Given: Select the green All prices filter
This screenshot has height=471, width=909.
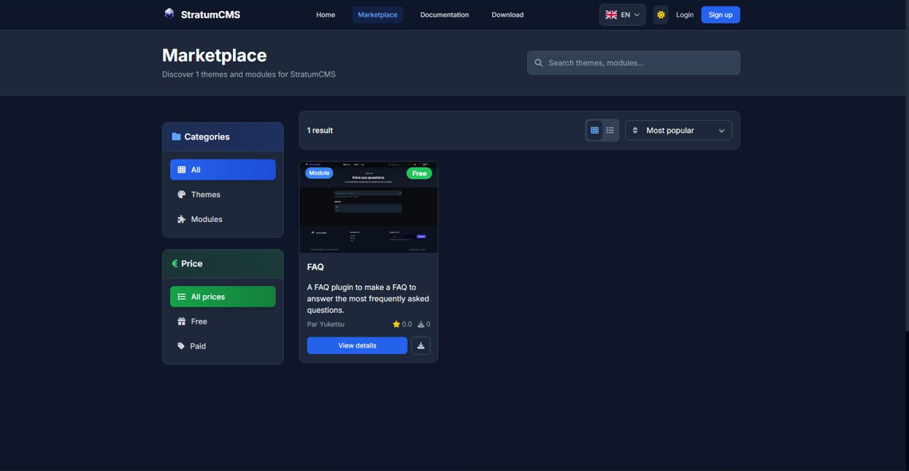Looking at the screenshot, I should point(223,297).
